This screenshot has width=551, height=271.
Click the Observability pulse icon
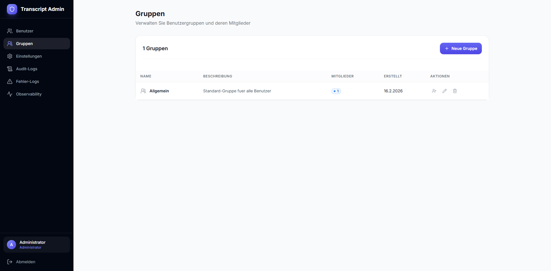pyautogui.click(x=10, y=94)
